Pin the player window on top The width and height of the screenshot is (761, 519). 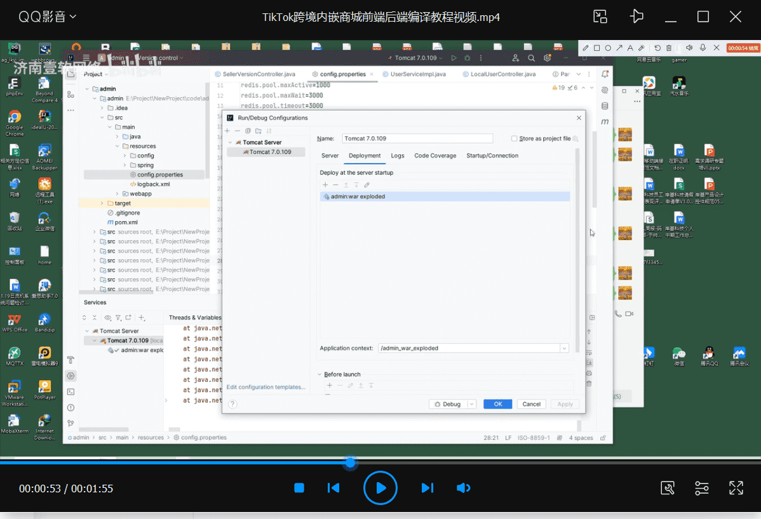pos(636,17)
